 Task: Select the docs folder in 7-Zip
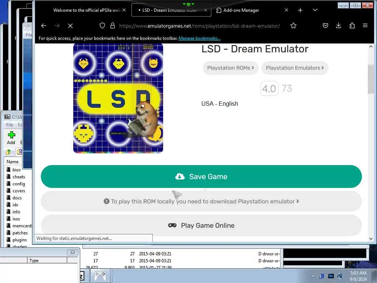14,198
